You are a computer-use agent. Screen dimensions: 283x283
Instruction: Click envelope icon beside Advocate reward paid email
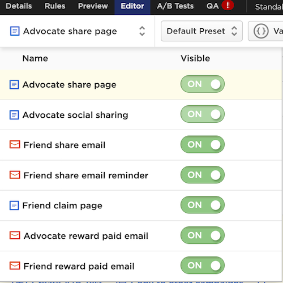(15, 235)
